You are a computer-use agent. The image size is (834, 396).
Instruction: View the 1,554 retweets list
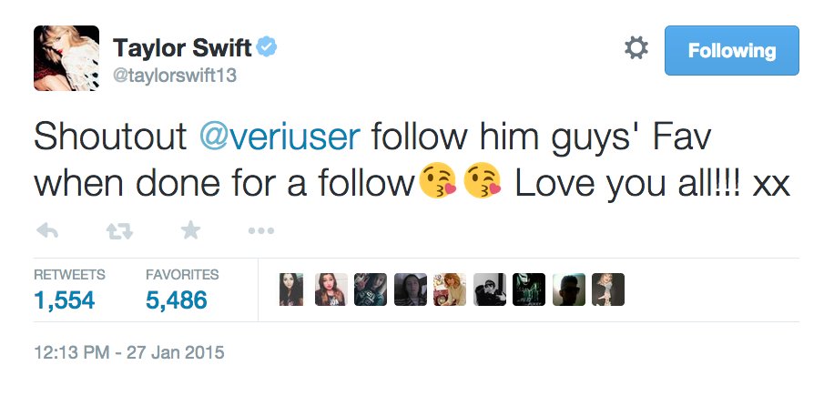[65, 299]
